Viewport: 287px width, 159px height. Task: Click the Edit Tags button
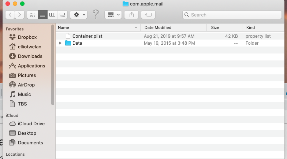tap(148, 15)
